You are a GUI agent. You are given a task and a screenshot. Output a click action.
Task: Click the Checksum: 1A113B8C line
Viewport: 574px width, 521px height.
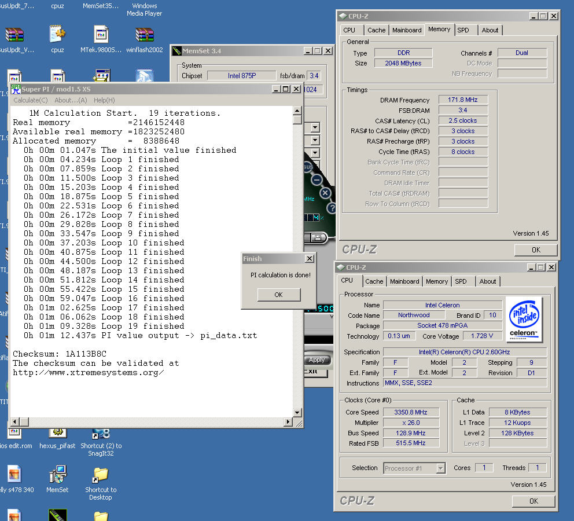pyautogui.click(x=60, y=354)
